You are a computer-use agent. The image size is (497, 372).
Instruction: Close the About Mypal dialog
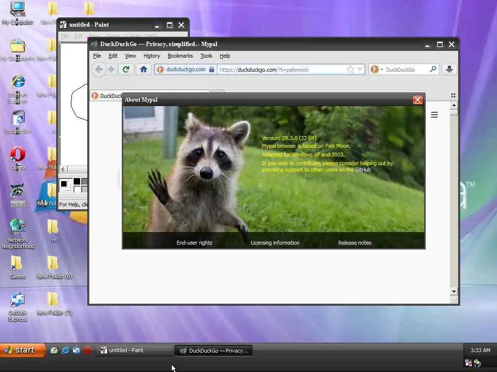click(417, 100)
